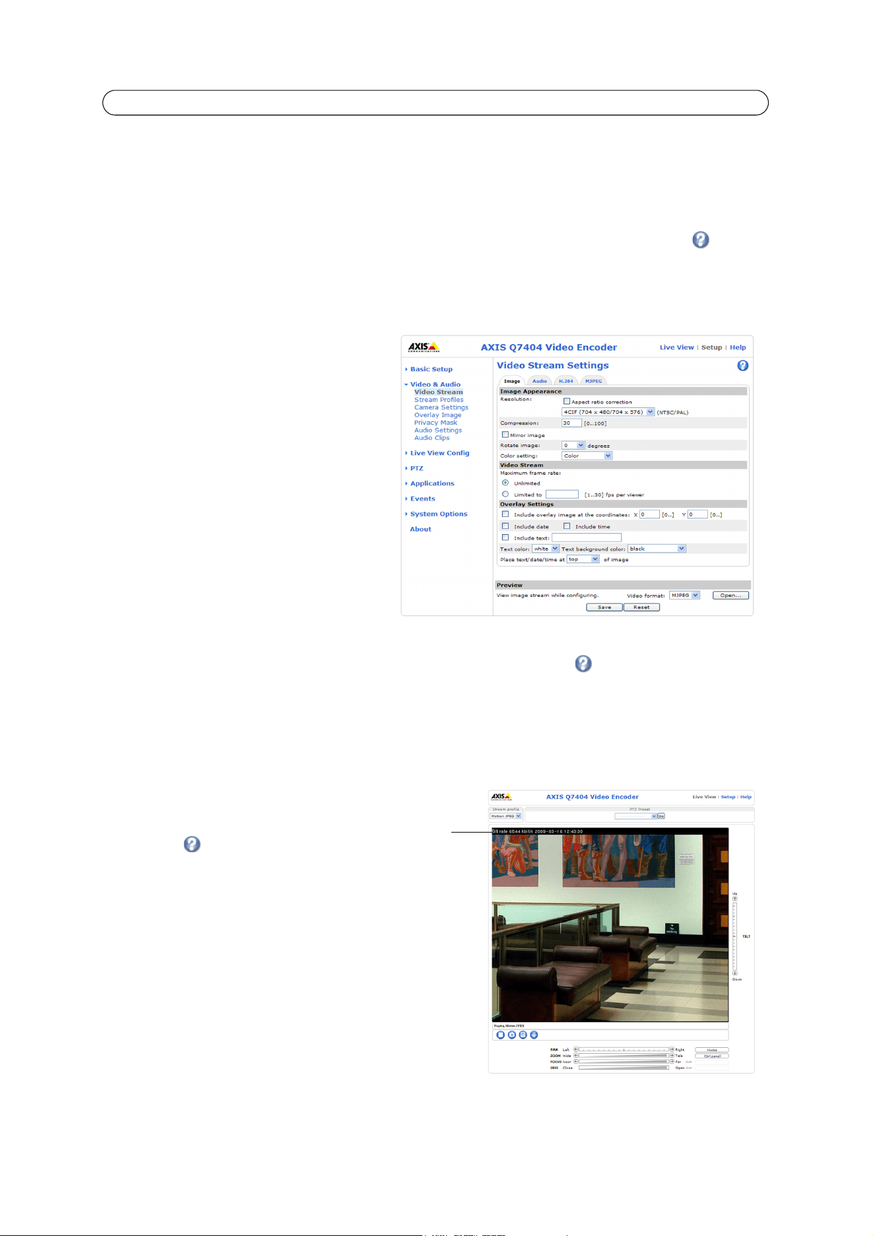
Task: Switch to the Image tab
Action: (512, 381)
